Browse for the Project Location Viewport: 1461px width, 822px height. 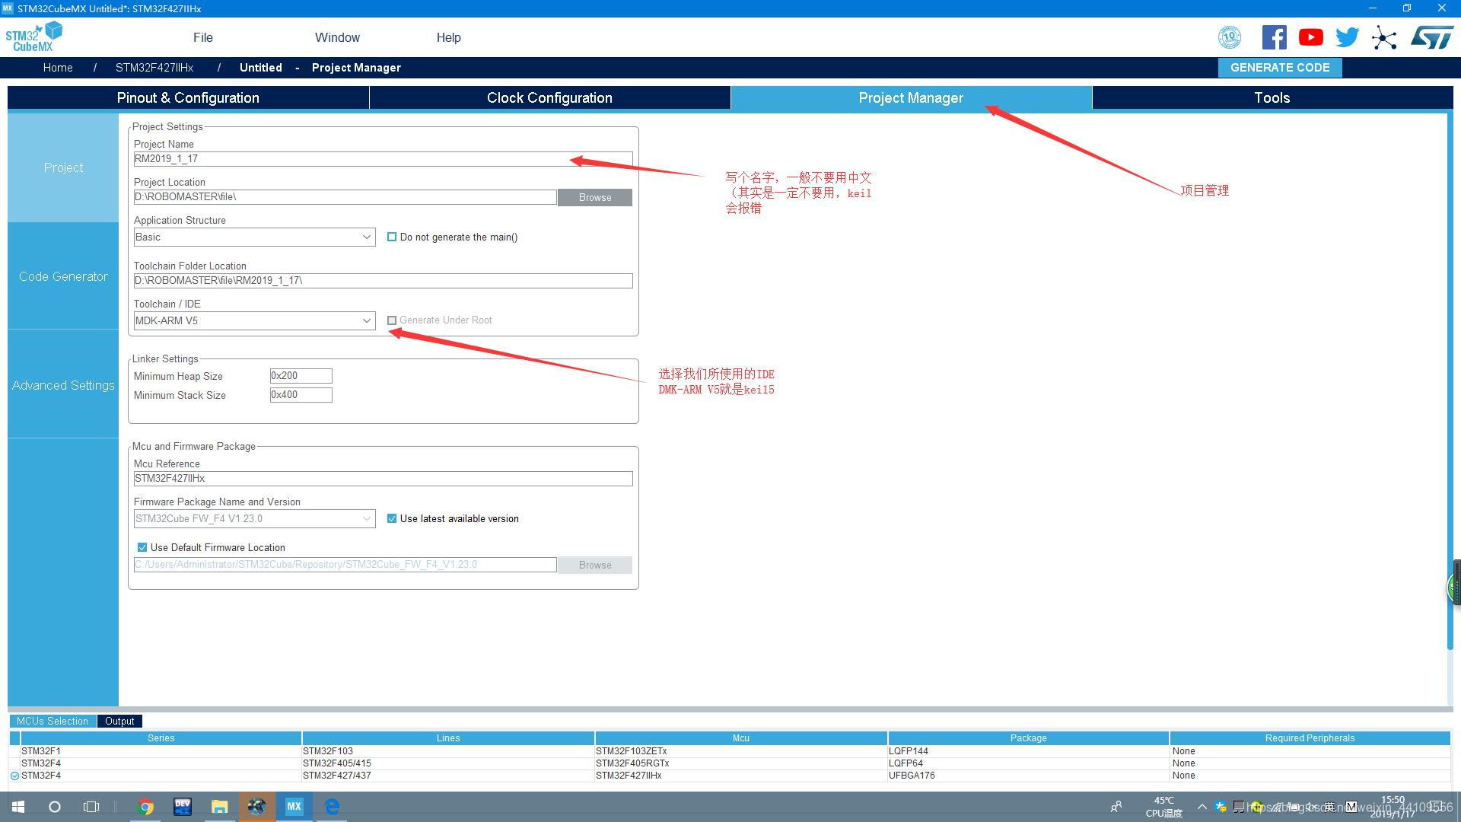tap(594, 197)
